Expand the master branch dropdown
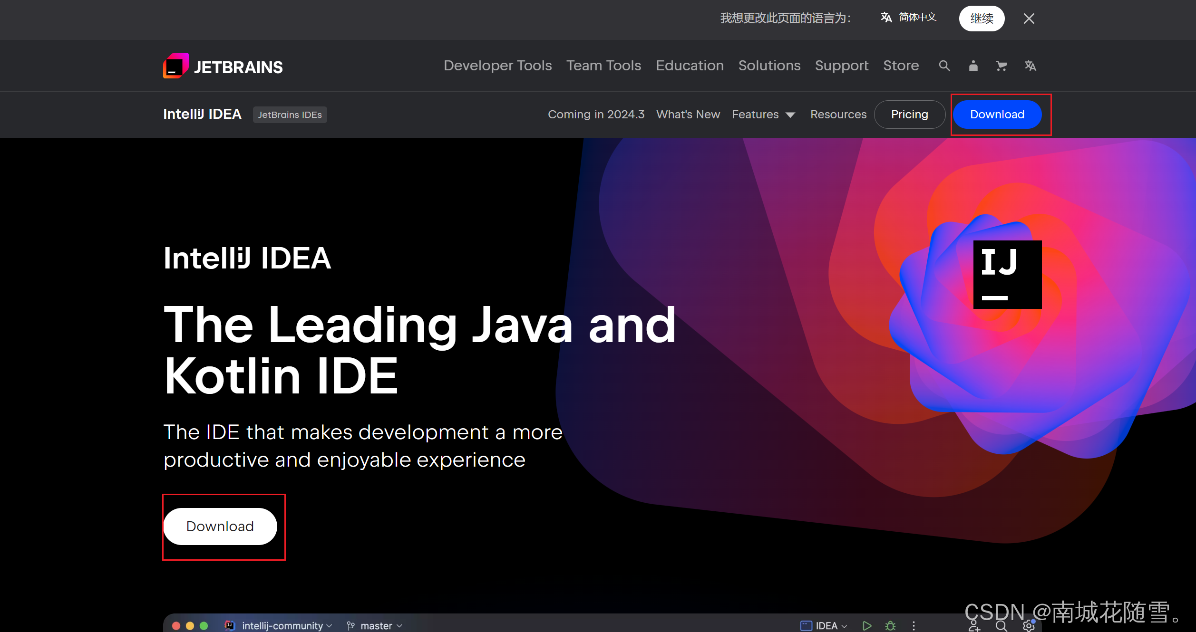The image size is (1196, 632). [381, 626]
